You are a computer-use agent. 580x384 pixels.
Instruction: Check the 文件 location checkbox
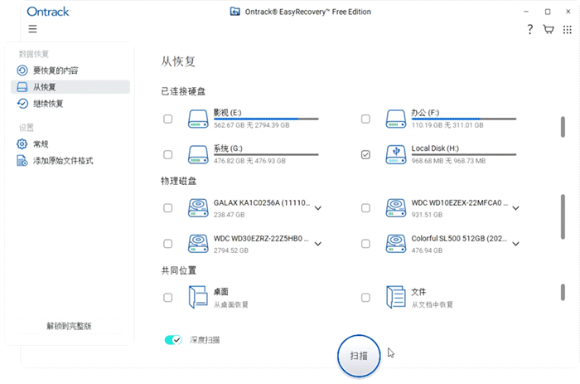click(x=365, y=298)
